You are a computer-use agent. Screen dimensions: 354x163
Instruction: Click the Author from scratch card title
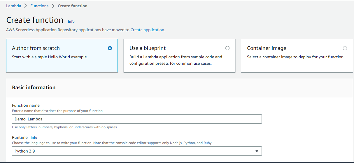pos(36,48)
